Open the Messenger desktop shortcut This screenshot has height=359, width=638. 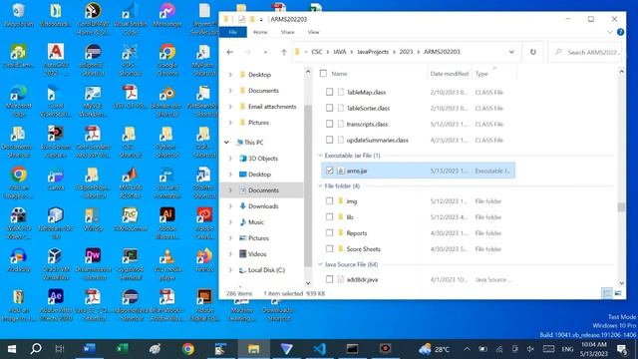tap(167, 15)
